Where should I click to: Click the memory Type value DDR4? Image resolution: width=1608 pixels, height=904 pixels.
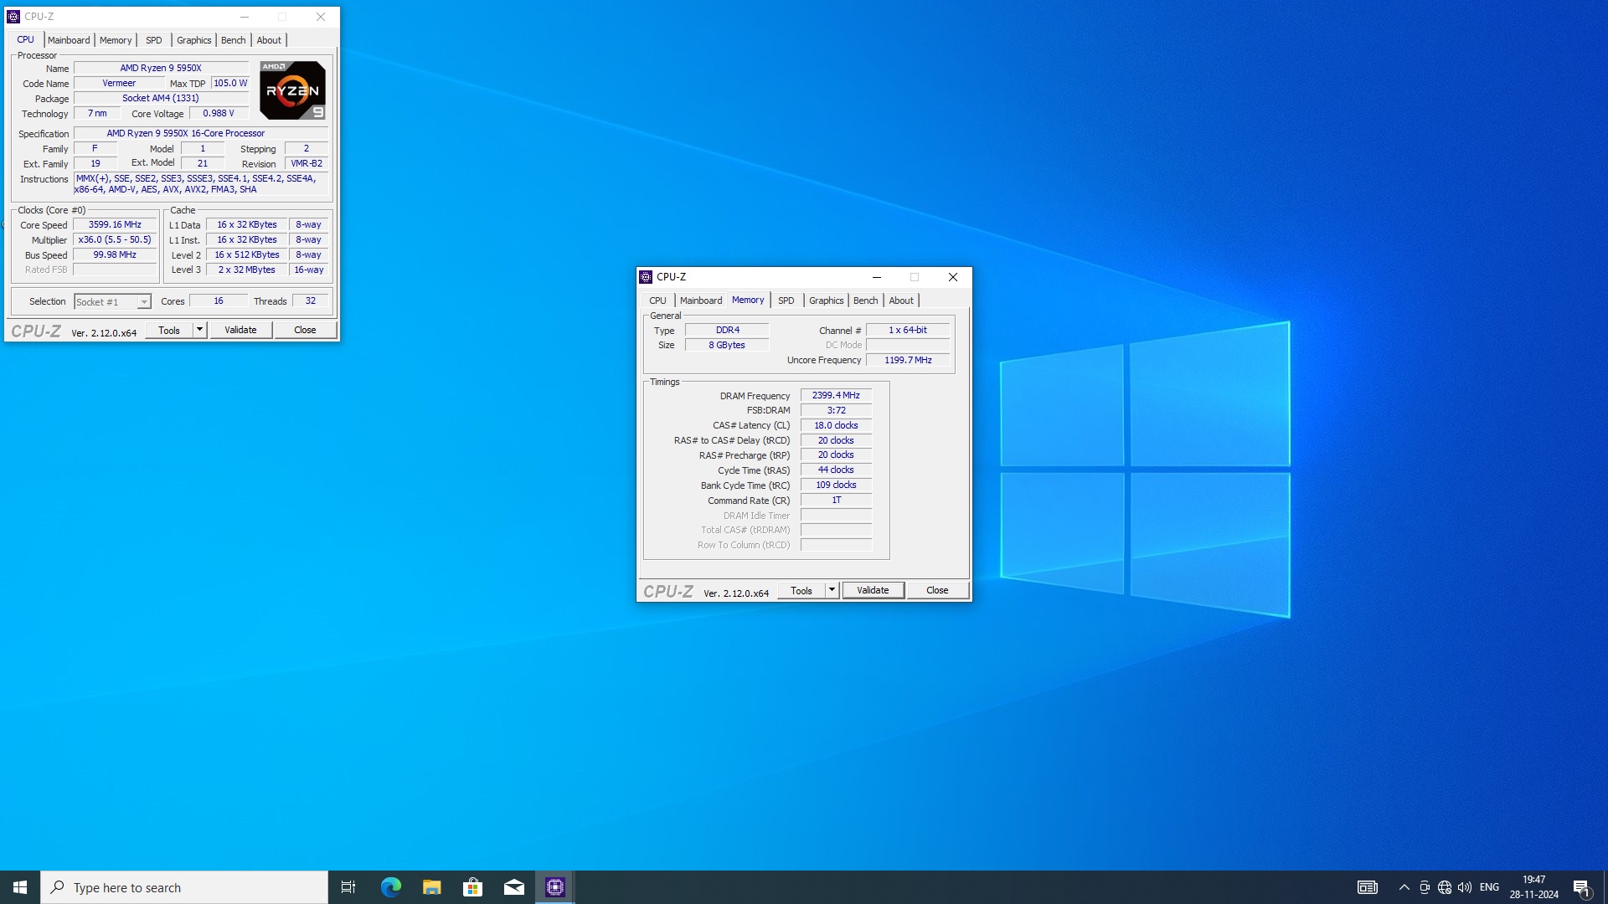pos(727,330)
